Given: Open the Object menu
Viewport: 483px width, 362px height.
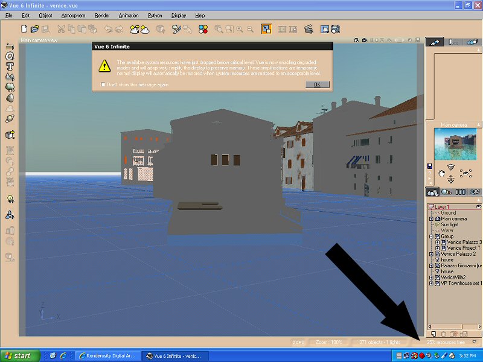Looking at the screenshot, I should pos(45,16).
